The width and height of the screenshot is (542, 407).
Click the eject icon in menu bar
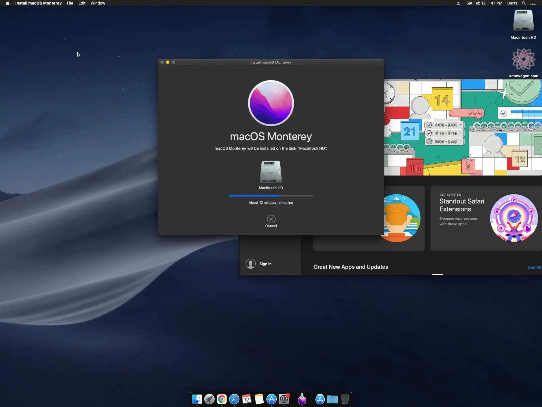[458, 3]
